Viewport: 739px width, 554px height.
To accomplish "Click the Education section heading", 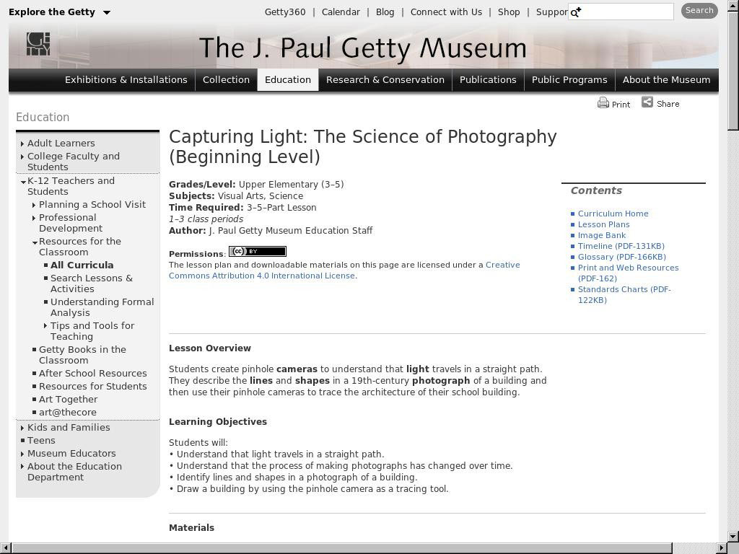I will [x=43, y=118].
